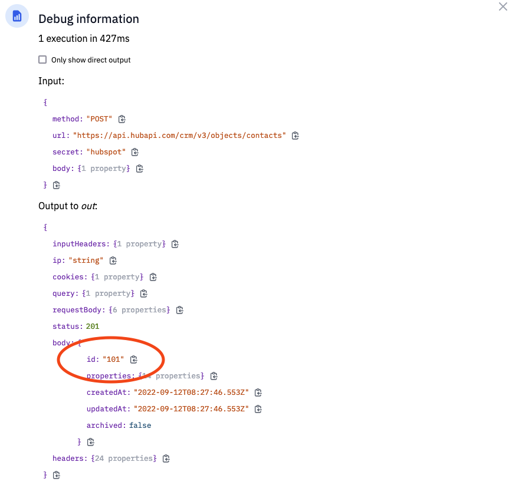Copy the headers {24 properties} value
The image size is (509, 485).
(x=166, y=458)
